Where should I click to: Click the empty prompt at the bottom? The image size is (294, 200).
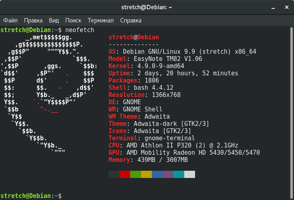[31, 196]
